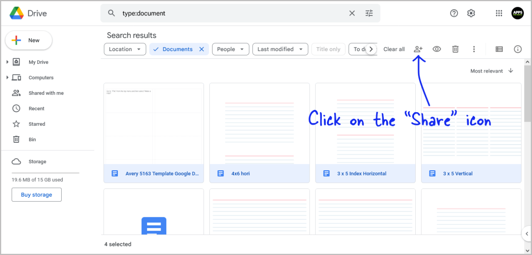Open the Google apps grid
The image size is (532, 255).
pyautogui.click(x=499, y=13)
